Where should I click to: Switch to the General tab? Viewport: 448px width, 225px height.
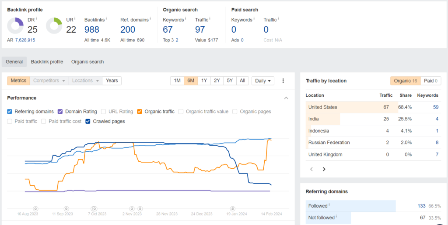14,61
